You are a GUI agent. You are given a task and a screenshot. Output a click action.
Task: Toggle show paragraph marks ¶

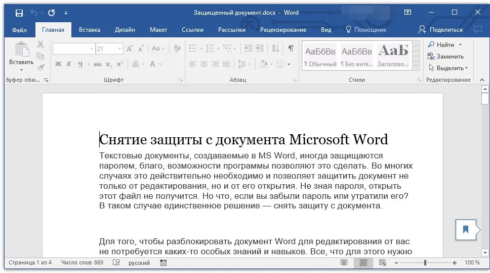pos(291,48)
